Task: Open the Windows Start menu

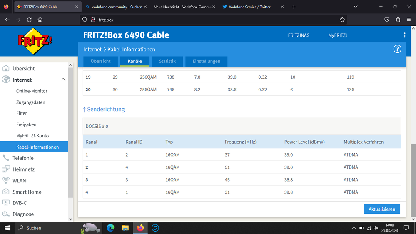Action: tap(7, 228)
